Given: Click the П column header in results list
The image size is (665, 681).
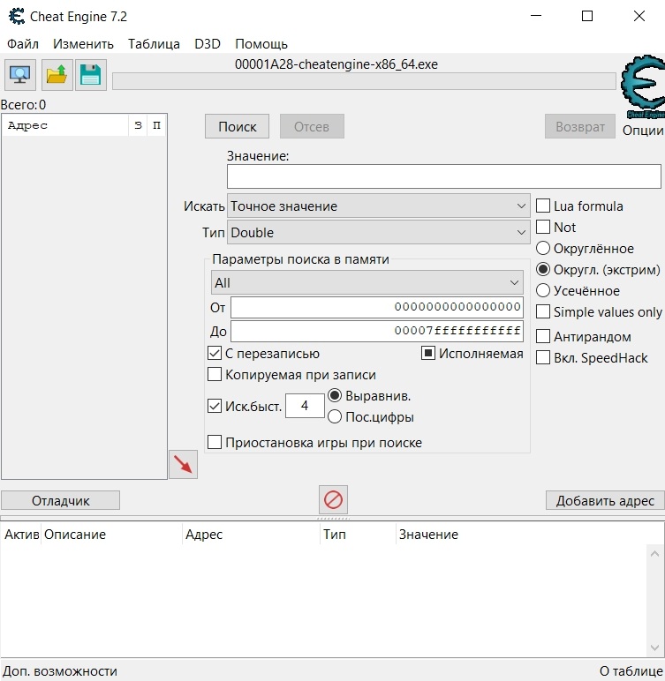Looking at the screenshot, I should (x=156, y=125).
